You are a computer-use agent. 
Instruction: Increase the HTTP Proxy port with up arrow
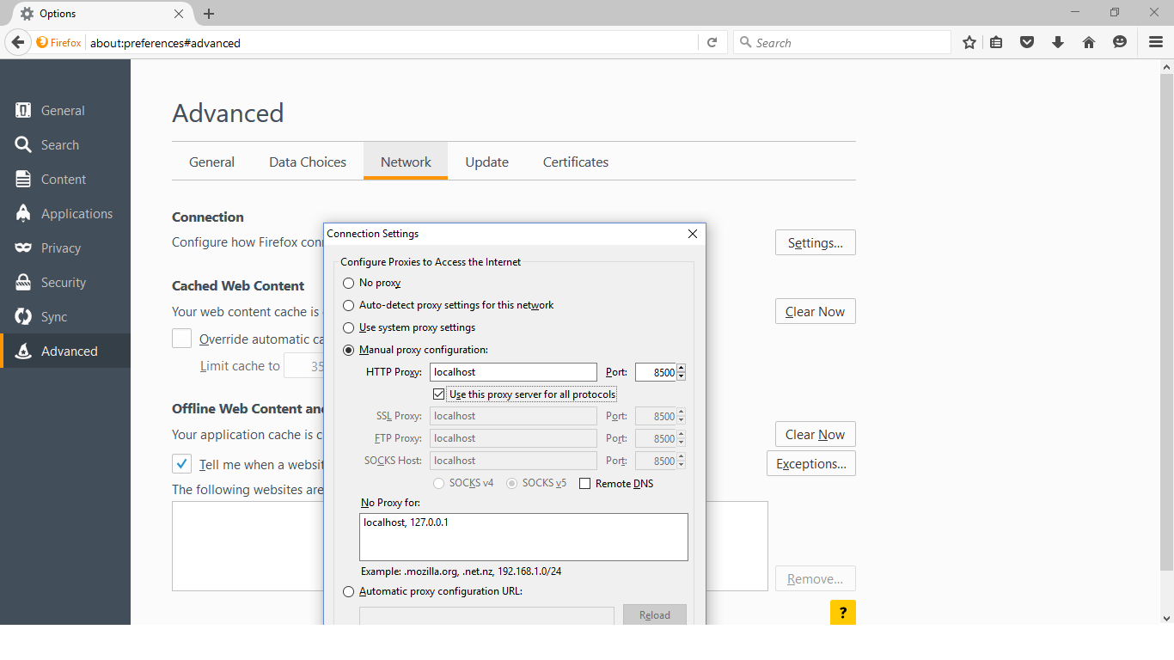coord(682,368)
